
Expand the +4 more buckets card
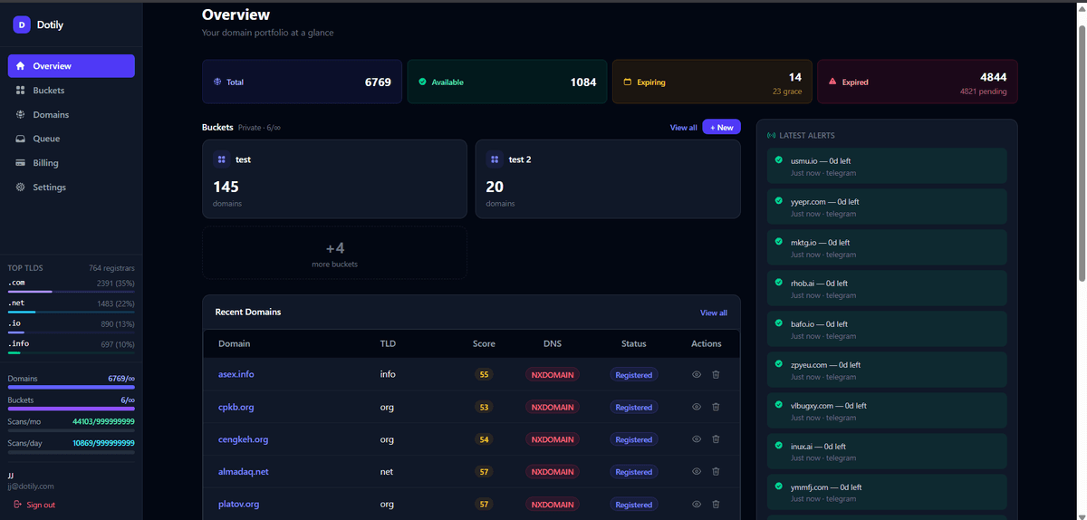[334, 253]
